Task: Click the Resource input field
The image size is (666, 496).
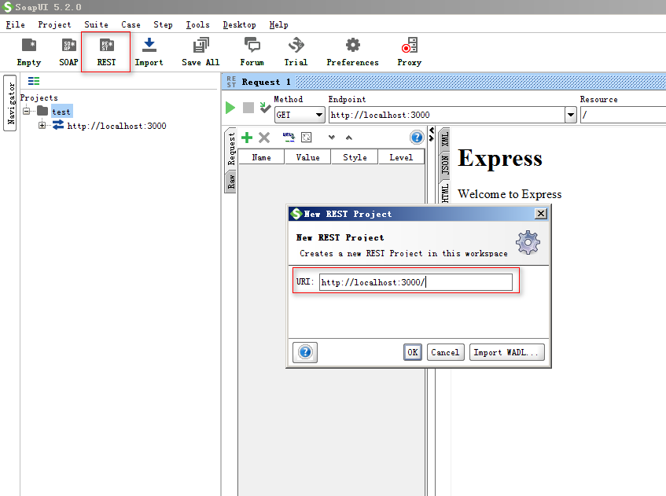Action: pos(623,115)
